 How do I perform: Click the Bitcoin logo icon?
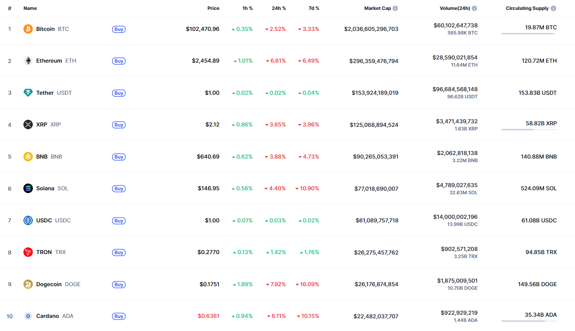[28, 29]
